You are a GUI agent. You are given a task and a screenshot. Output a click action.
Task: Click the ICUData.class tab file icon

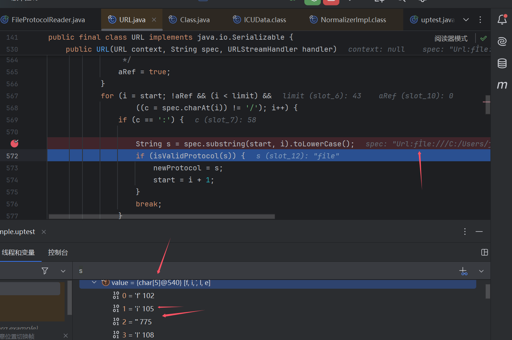pos(237,20)
